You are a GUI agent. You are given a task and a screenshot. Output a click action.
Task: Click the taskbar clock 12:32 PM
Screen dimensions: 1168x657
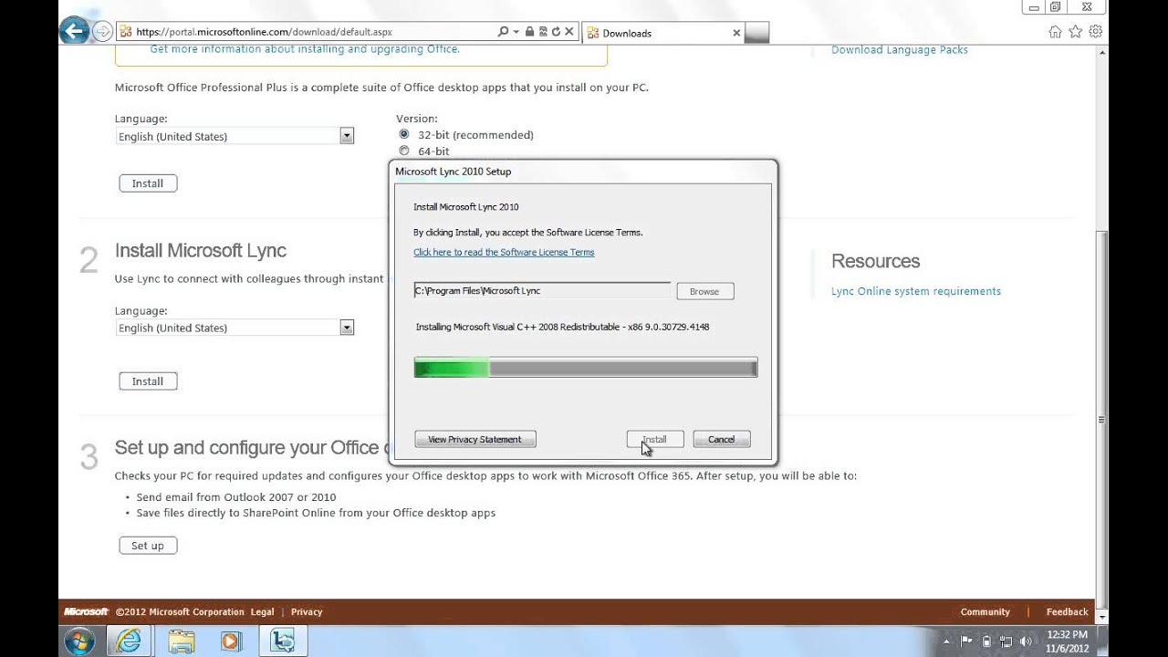[1067, 641]
